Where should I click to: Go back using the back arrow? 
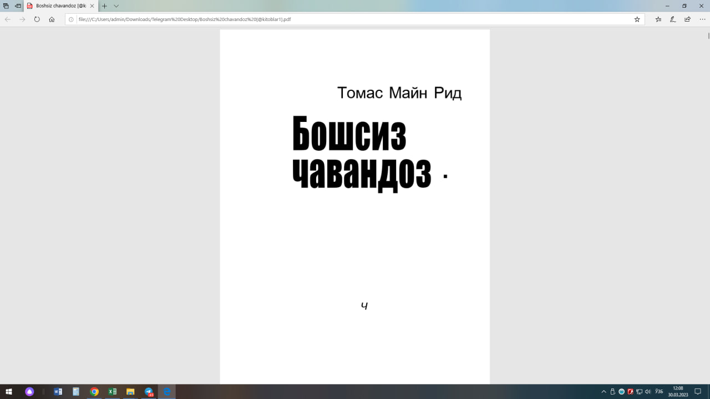click(7, 18)
